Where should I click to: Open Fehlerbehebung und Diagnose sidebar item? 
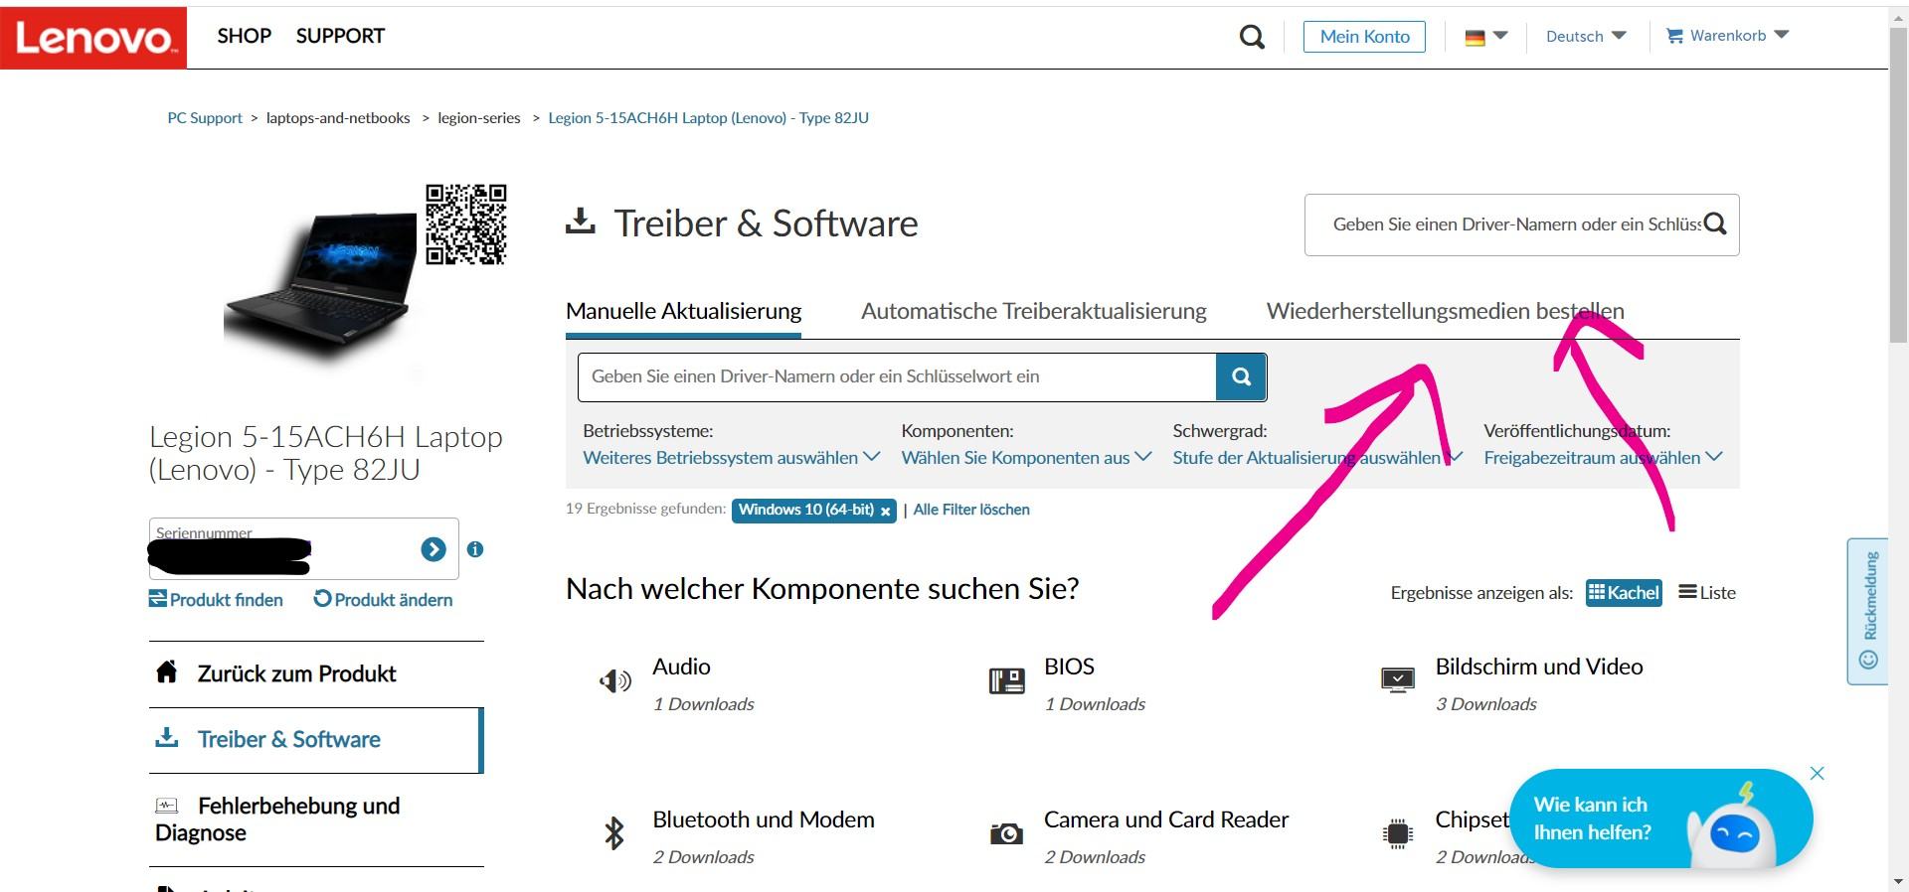(x=316, y=819)
